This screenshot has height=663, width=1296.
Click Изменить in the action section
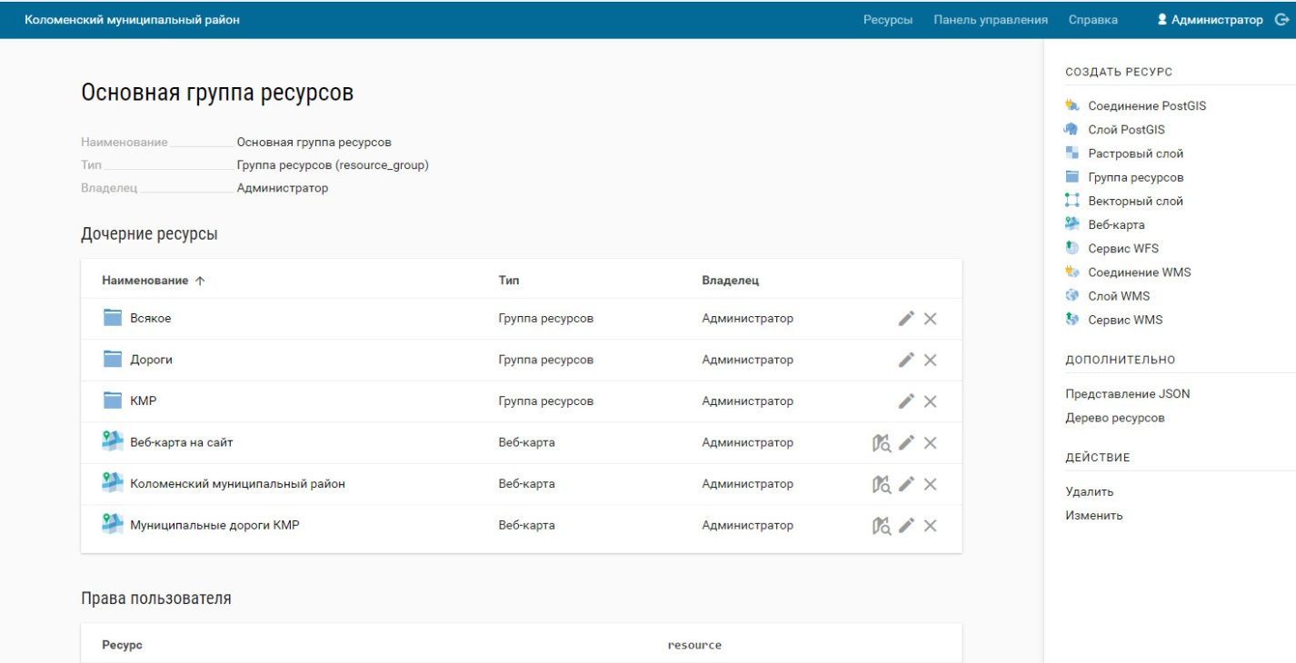pyautogui.click(x=1094, y=516)
